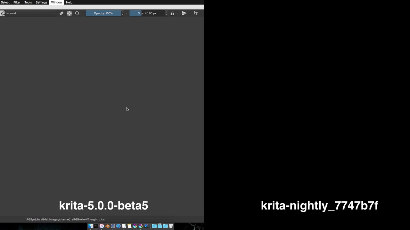
Task: Open the Tools menu
Action: [28, 2]
